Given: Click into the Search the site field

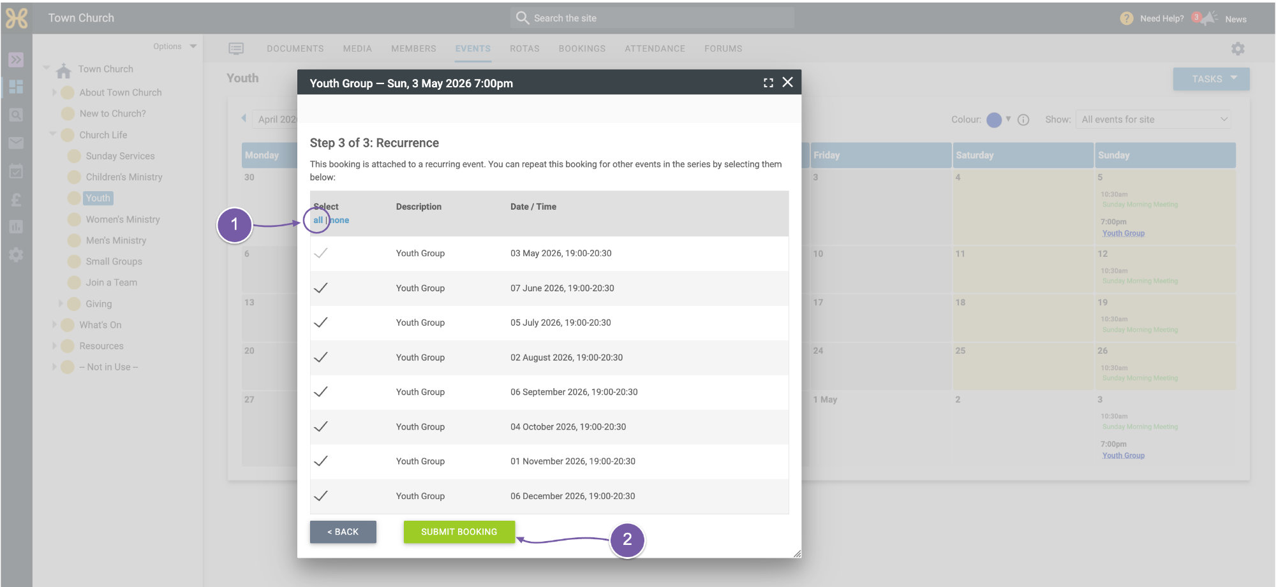Looking at the screenshot, I should [652, 18].
